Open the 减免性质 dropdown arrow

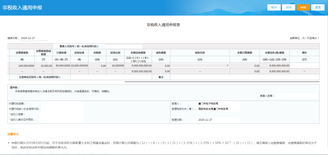pyautogui.click(x=227, y=66)
